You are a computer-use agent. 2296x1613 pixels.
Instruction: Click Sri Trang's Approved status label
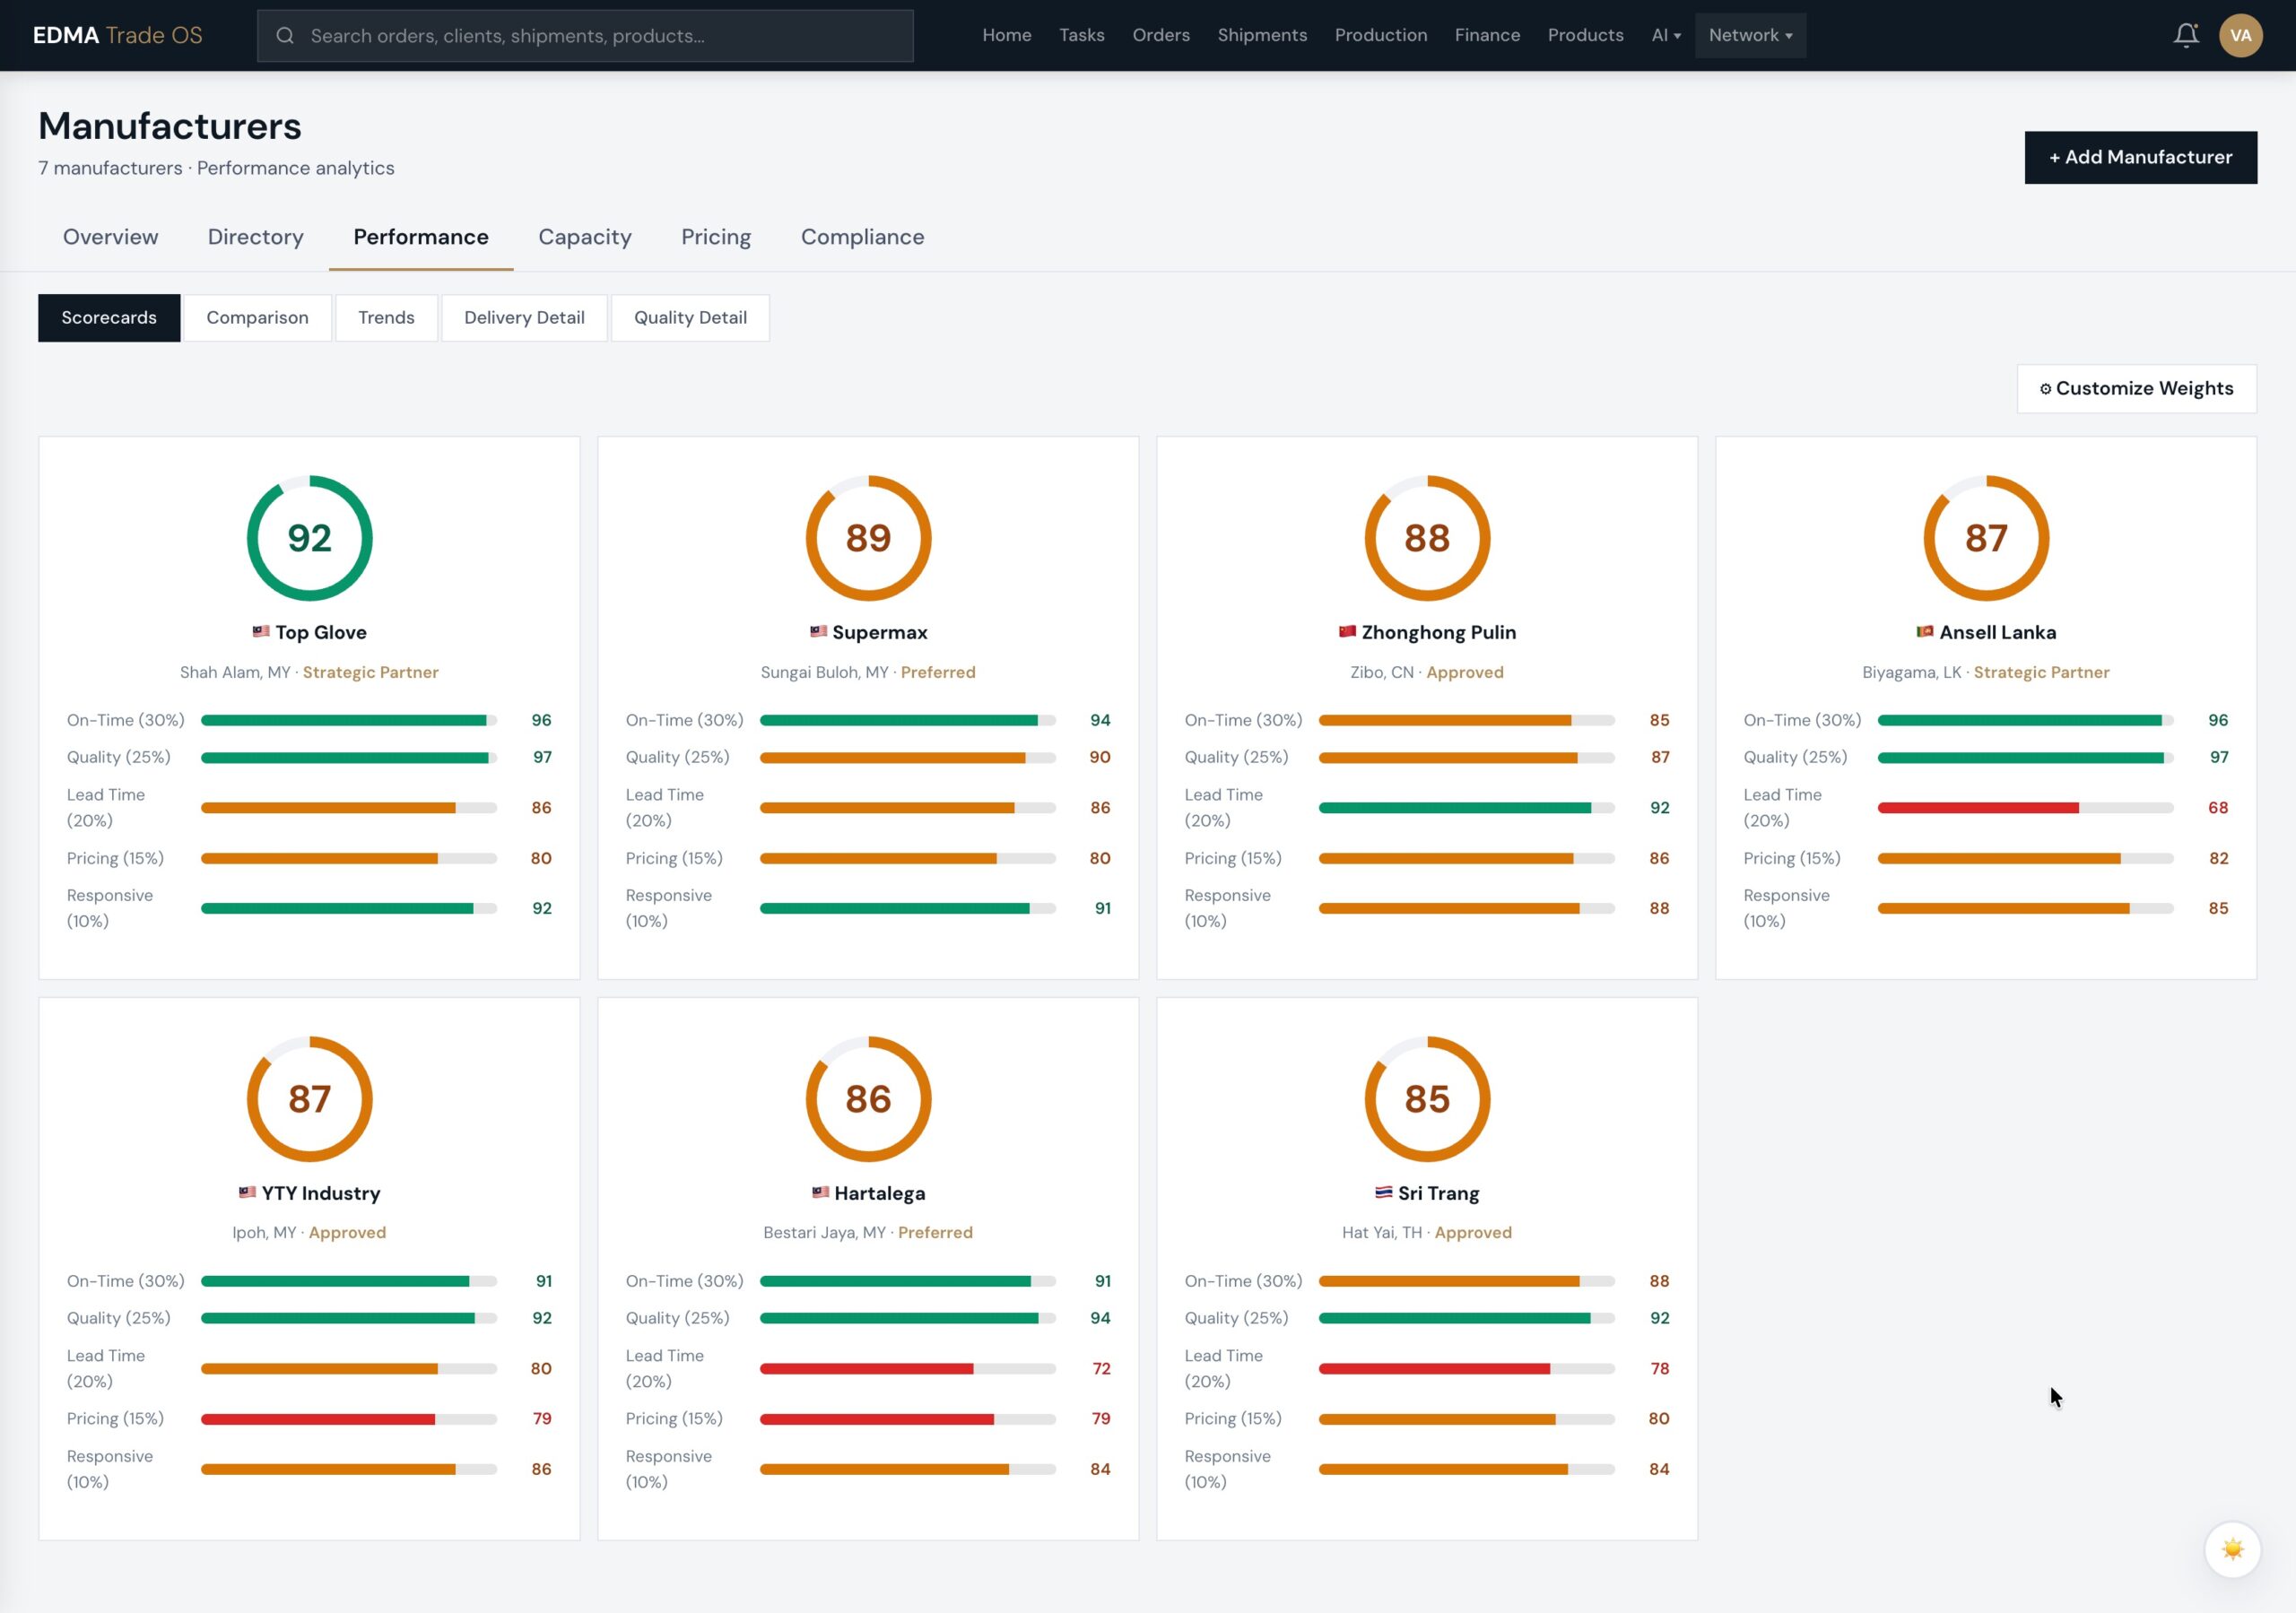(1473, 1232)
